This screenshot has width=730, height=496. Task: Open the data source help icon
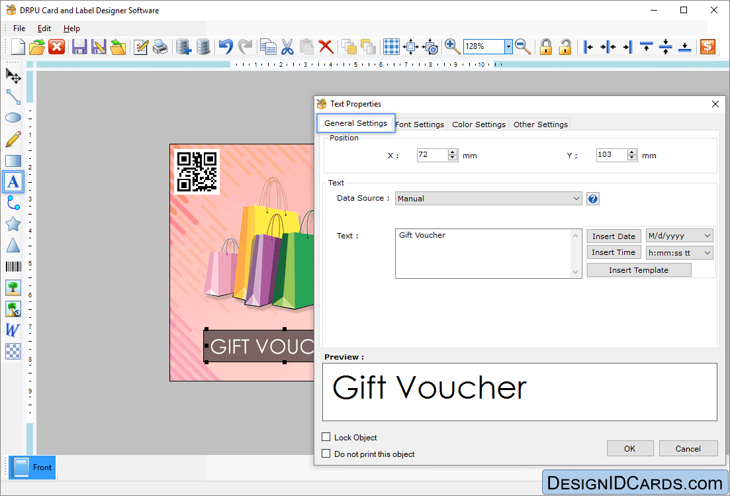click(592, 199)
